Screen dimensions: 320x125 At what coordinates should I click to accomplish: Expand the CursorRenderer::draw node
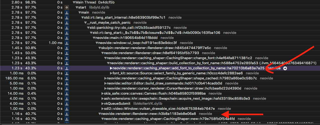105,89
